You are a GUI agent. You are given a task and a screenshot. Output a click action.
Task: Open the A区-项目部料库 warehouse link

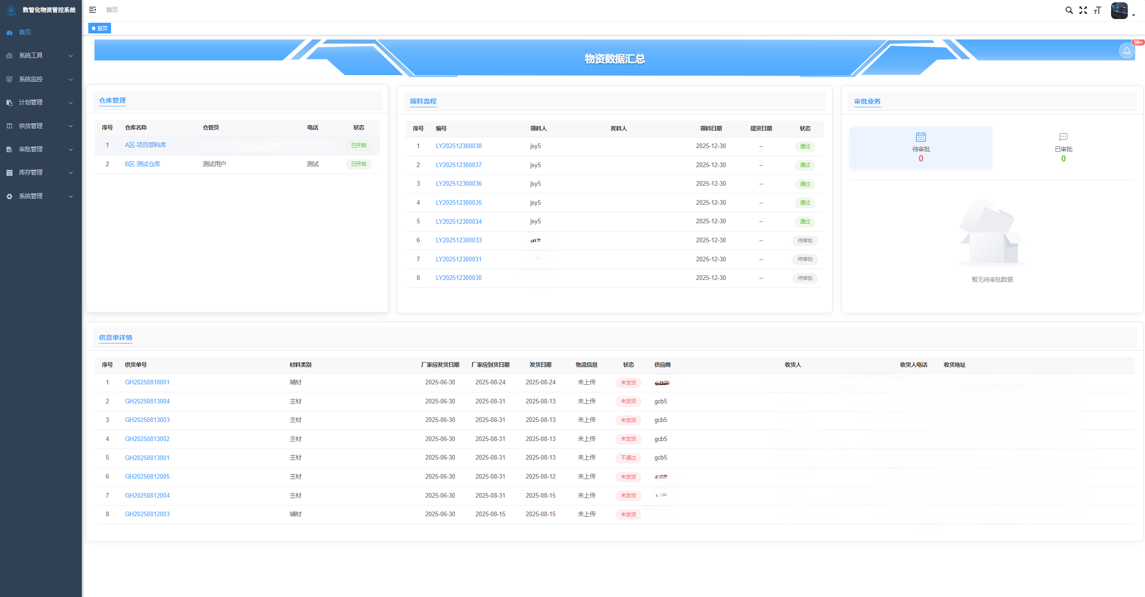(145, 145)
